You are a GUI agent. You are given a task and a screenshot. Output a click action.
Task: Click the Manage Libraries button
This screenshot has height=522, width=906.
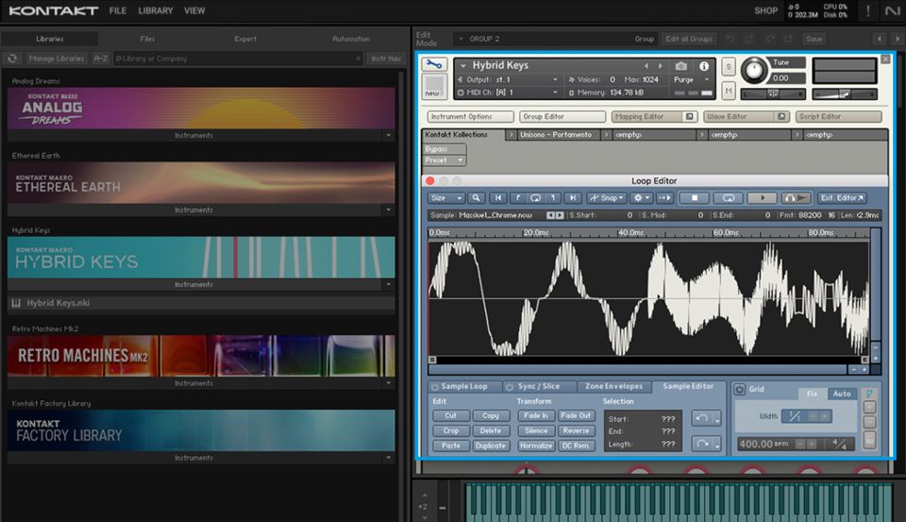[56, 59]
